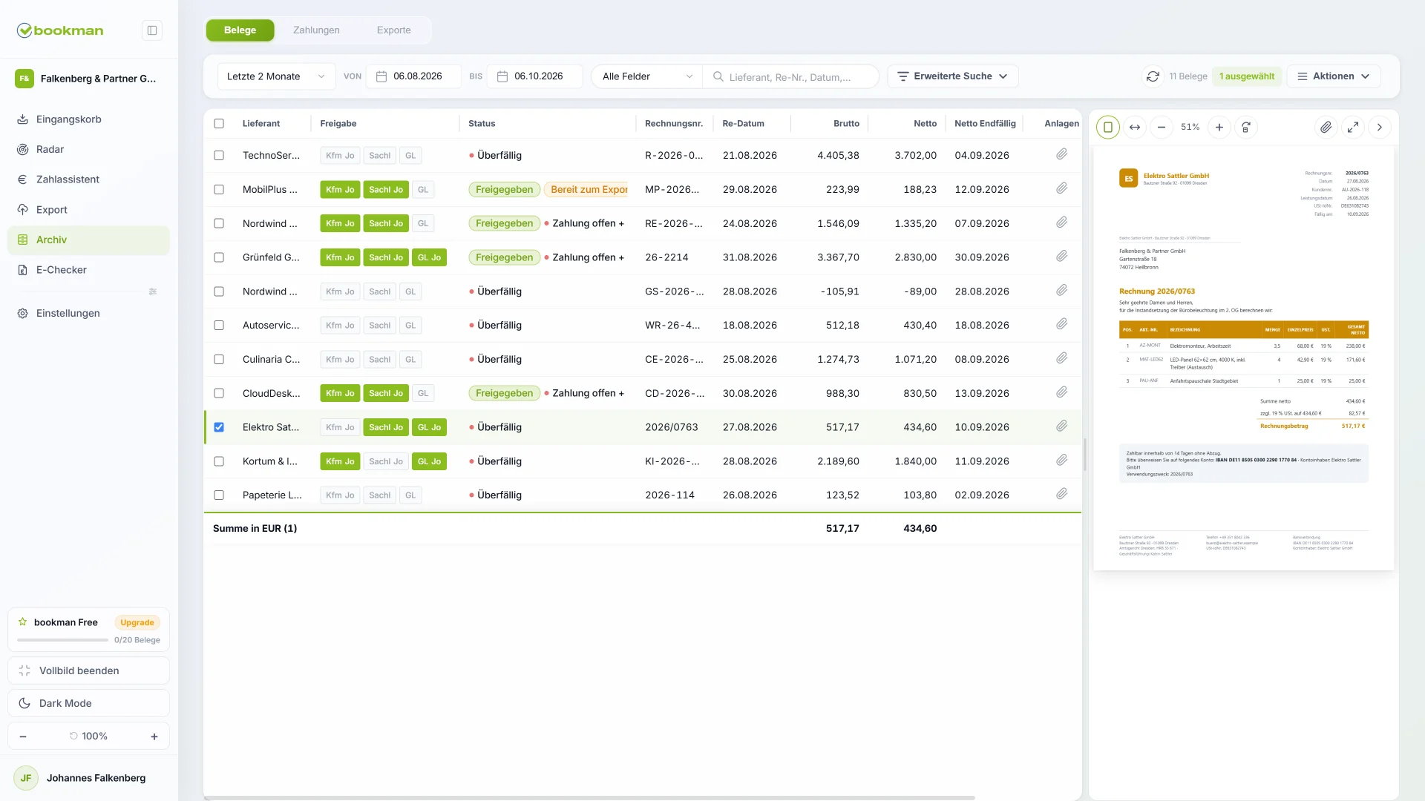
Task: Decrease the zoom level with minus in sidebar
Action: pyautogui.click(x=23, y=736)
